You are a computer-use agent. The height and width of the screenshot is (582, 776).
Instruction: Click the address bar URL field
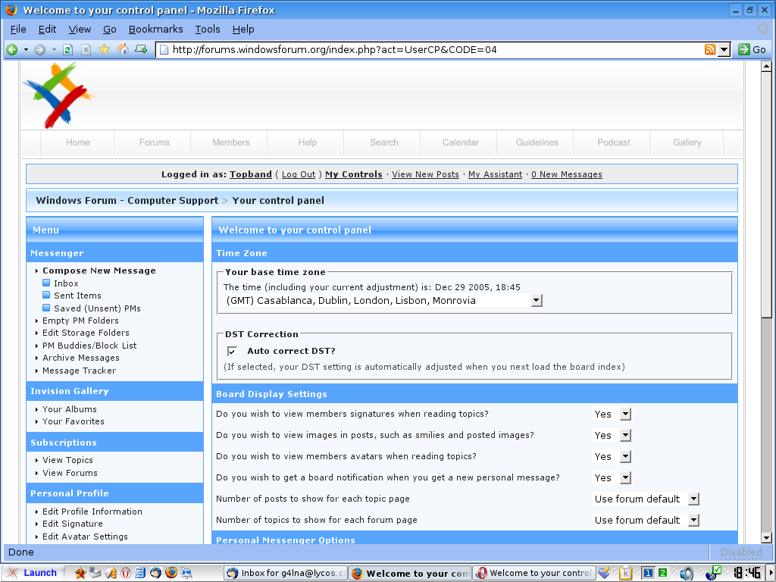(x=436, y=49)
